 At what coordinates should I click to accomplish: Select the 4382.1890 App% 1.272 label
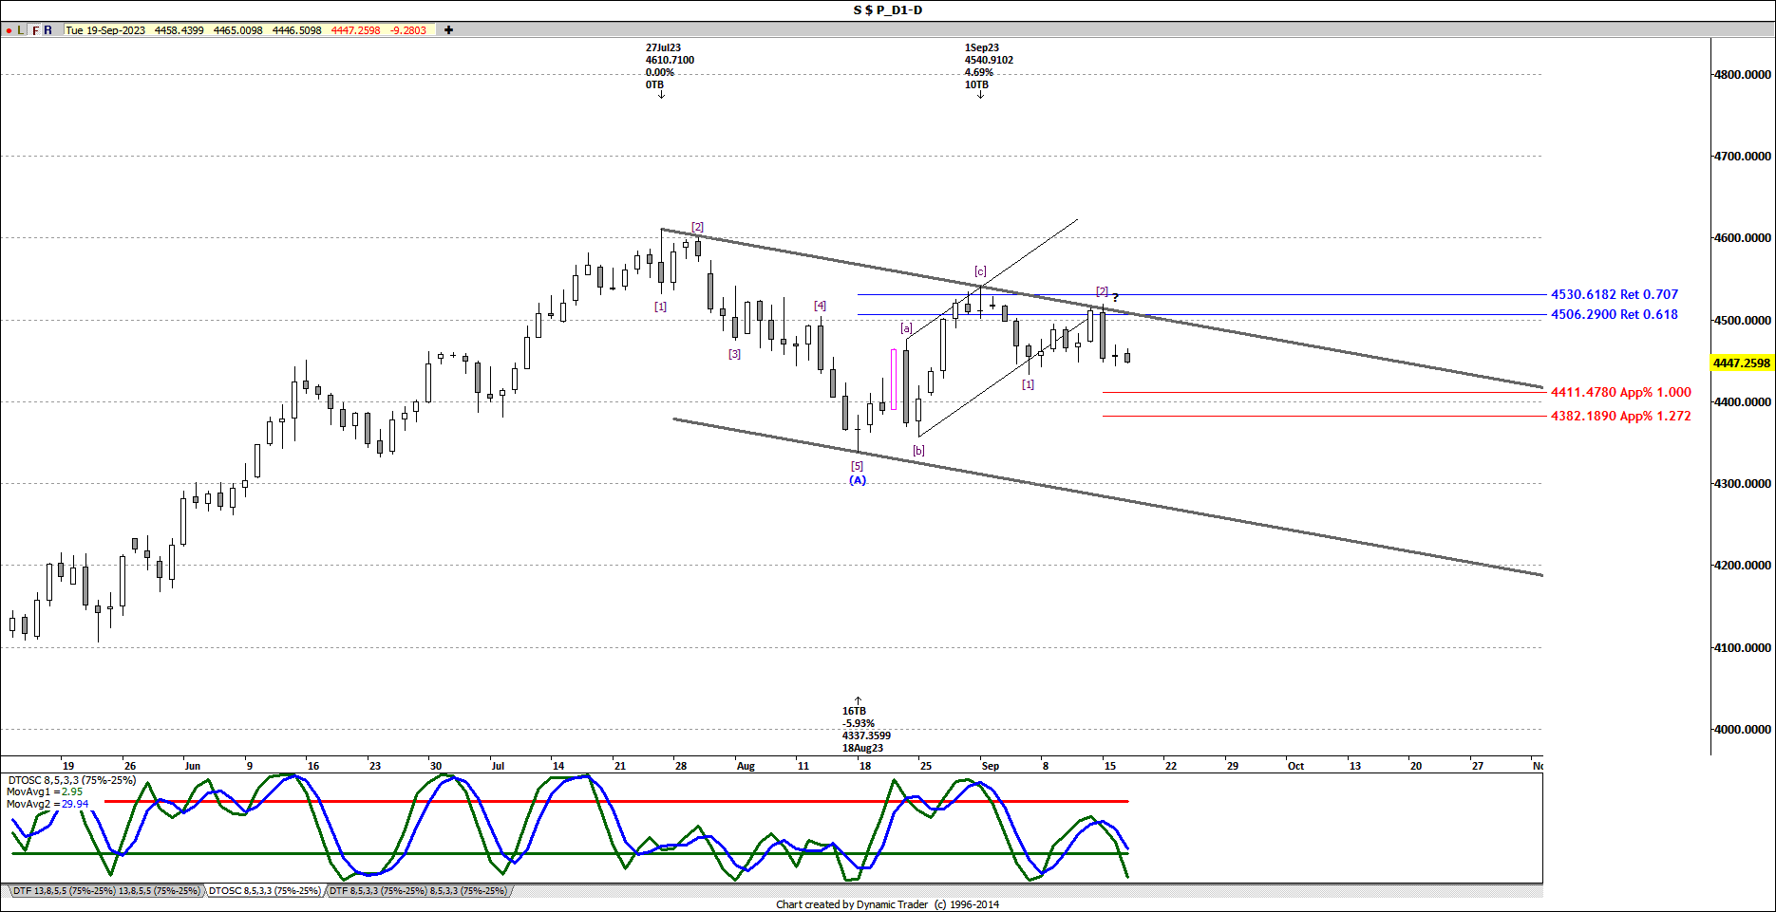(1620, 417)
